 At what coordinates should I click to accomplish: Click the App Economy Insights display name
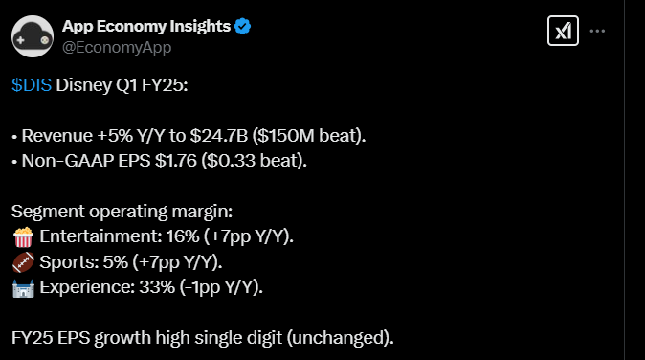(x=146, y=27)
